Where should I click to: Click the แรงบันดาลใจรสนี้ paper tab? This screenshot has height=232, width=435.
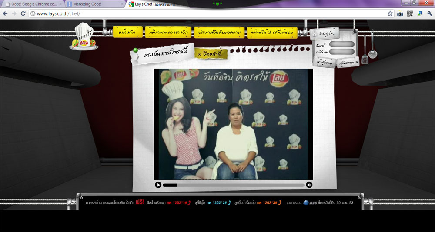pyautogui.click(x=162, y=54)
